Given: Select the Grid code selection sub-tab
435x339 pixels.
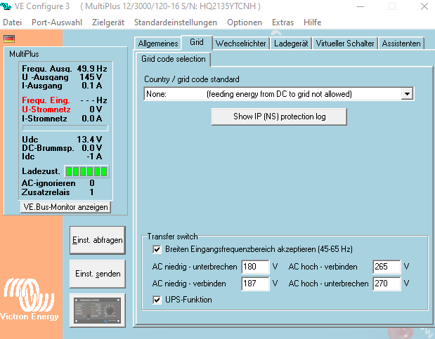Looking at the screenshot, I should [174, 59].
